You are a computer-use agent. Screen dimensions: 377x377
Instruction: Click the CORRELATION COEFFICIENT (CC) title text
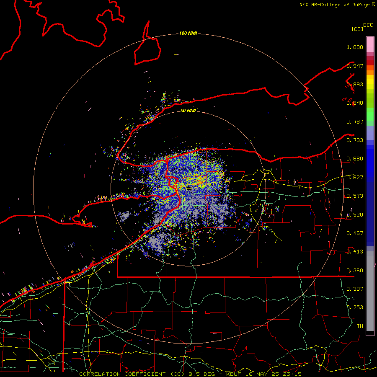point(132,374)
